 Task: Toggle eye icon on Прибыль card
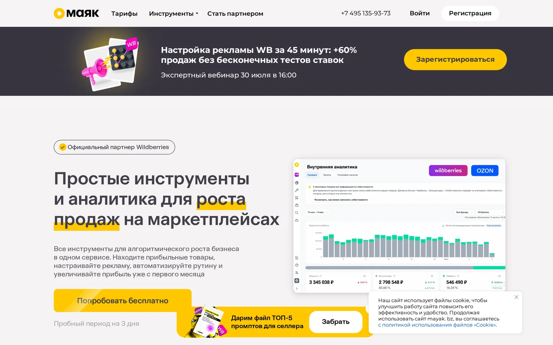coord(499,276)
